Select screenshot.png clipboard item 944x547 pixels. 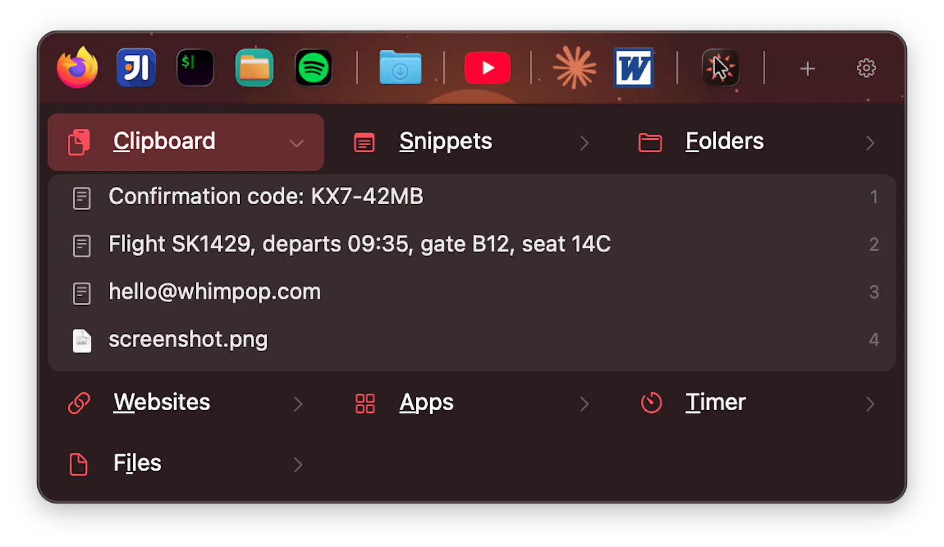pyautogui.click(x=472, y=340)
